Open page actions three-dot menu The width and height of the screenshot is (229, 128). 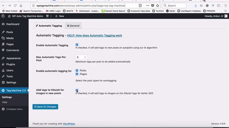click(x=147, y=6)
